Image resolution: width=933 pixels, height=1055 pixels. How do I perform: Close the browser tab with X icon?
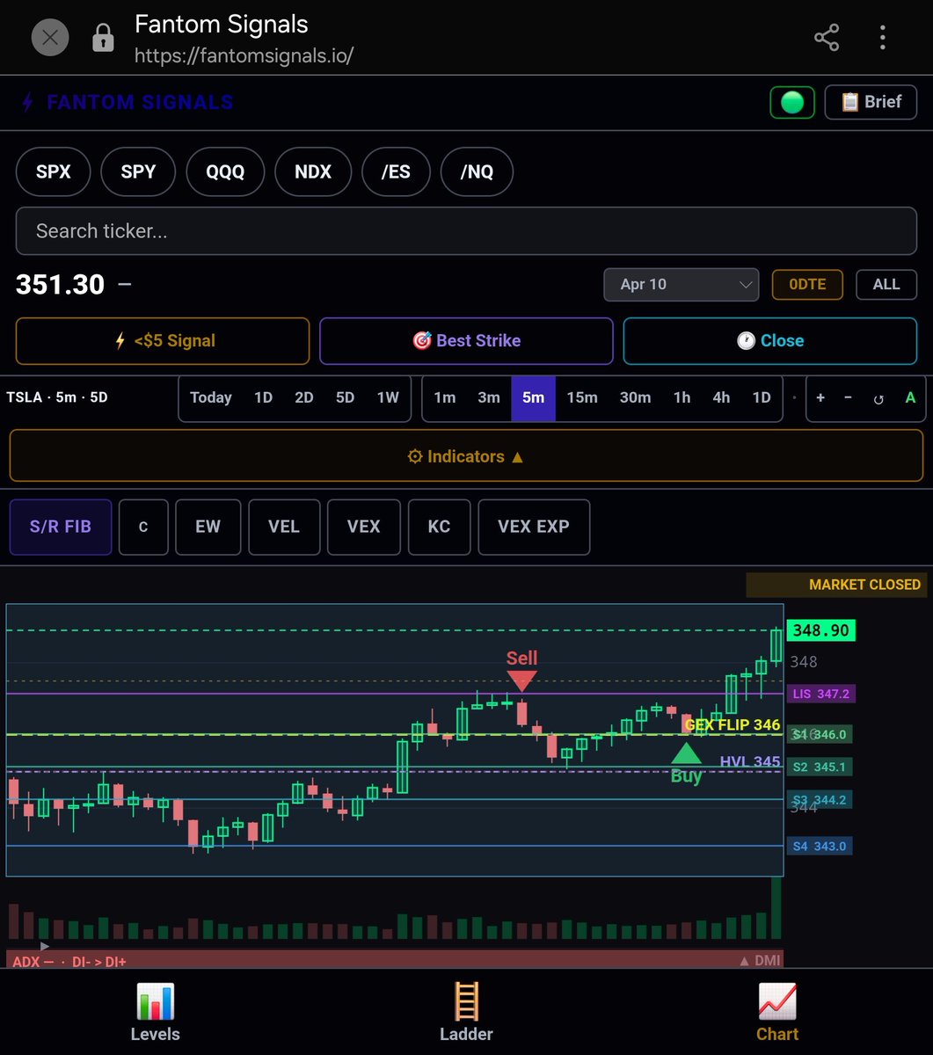point(50,38)
